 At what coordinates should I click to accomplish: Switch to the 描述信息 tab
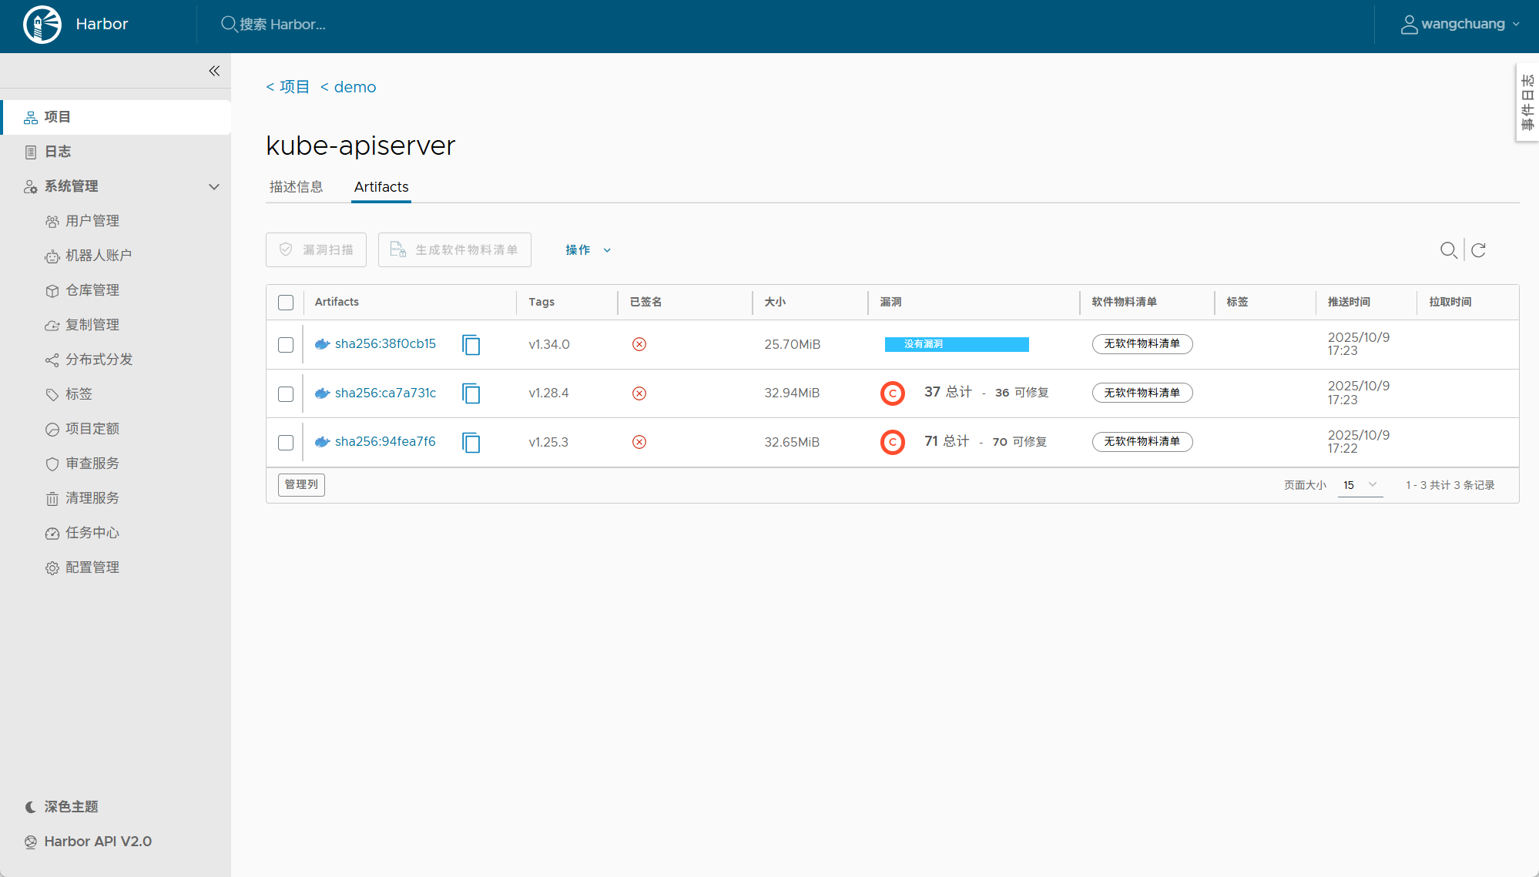[297, 187]
